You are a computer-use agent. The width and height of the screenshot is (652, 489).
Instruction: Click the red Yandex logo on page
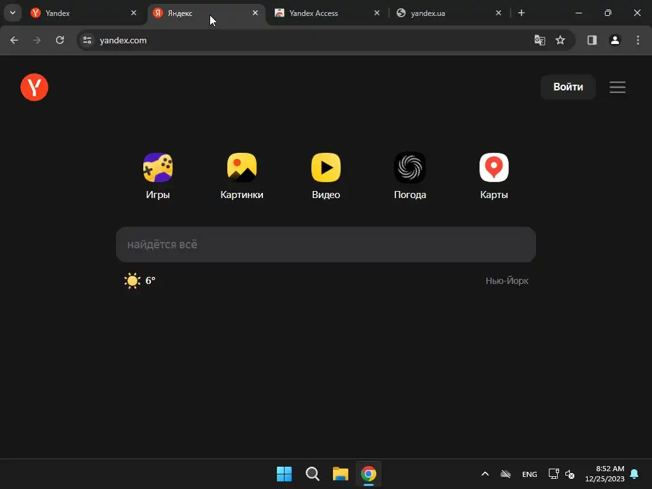34,87
